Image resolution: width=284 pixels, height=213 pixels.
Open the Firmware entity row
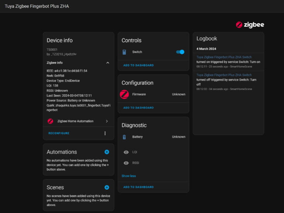click(153, 94)
